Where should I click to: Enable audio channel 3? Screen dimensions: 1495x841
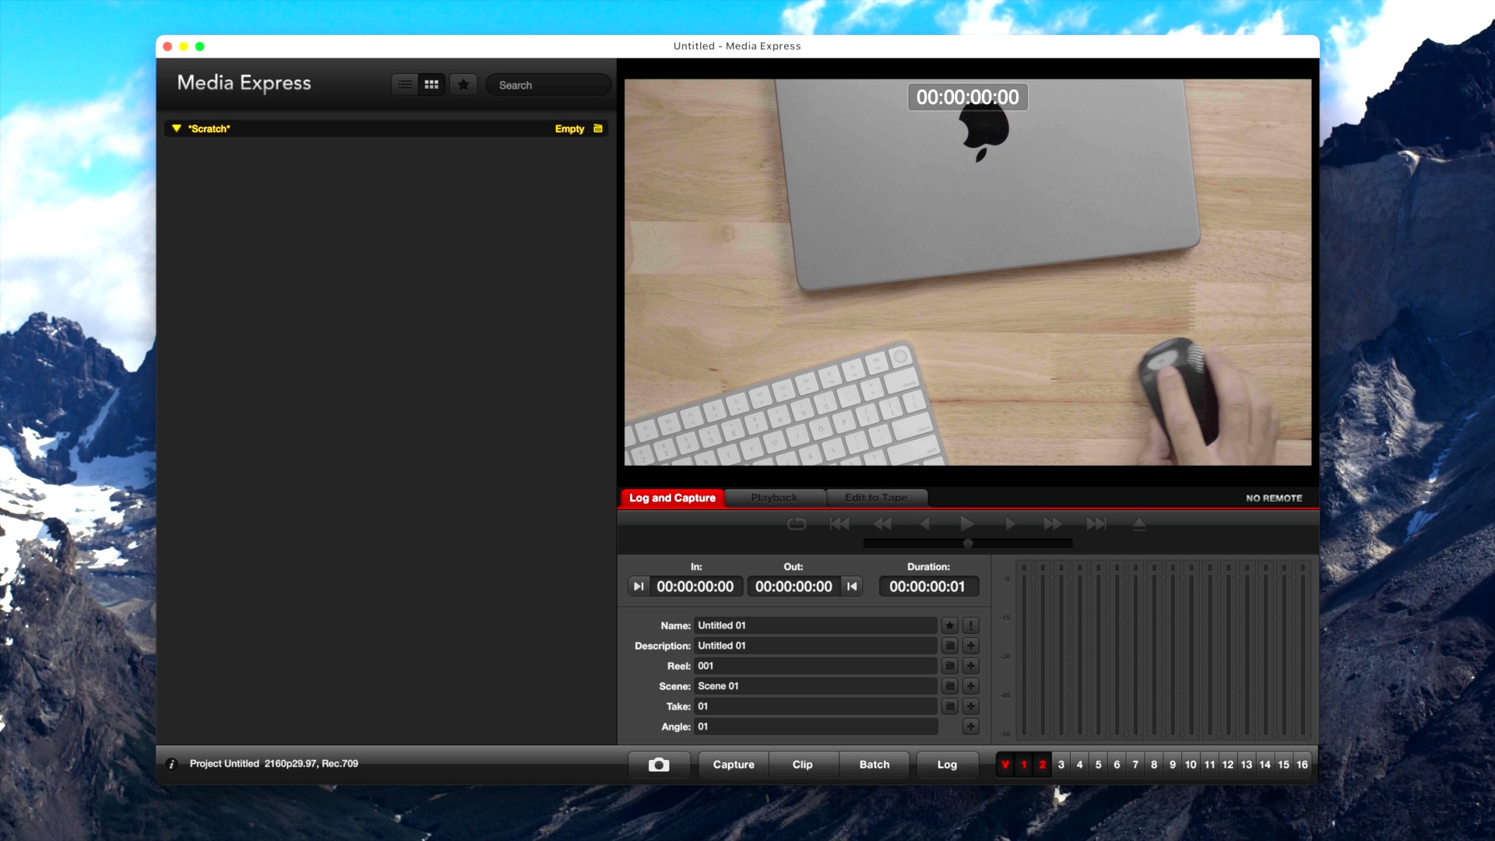click(x=1061, y=765)
